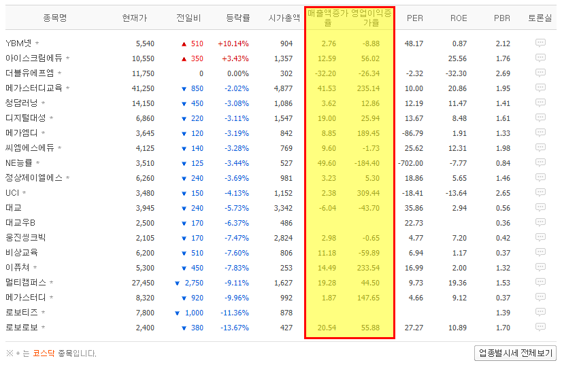Open discussion room icon for 멀티캠퍼스
Screen dimensions: 562x365
click(540, 282)
